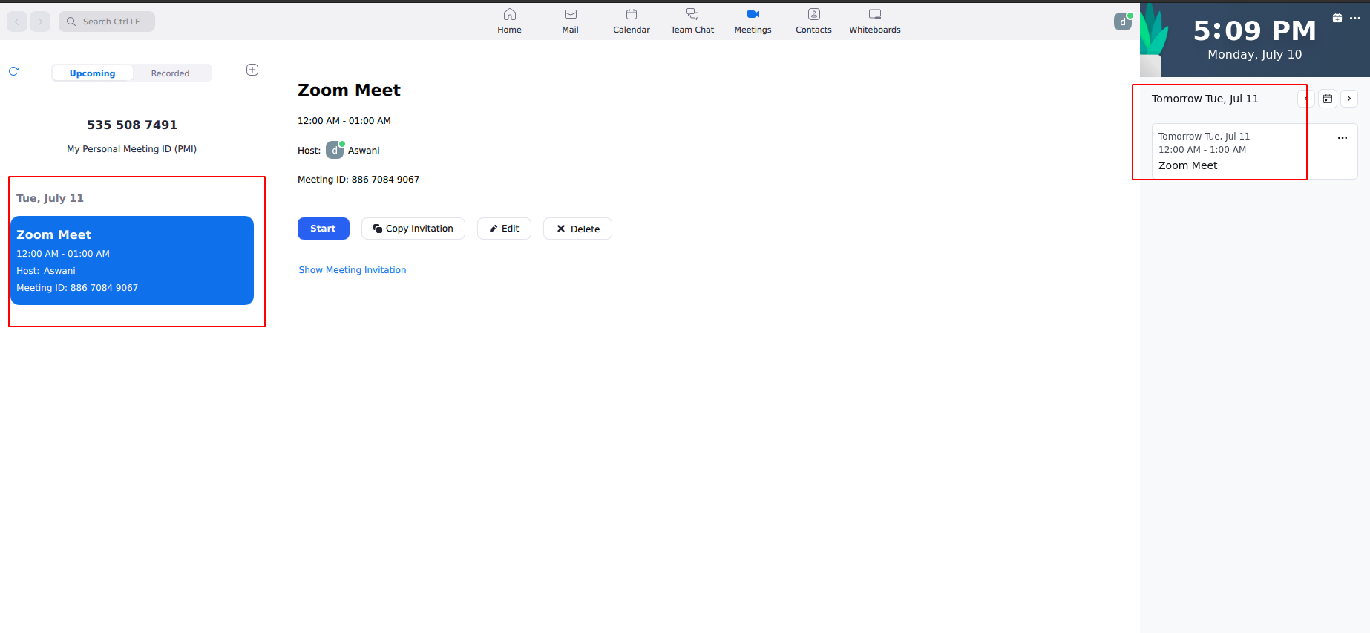Viewport: 1370px width, 633px height.
Task: Switch to the Mail tab
Action: pos(570,21)
